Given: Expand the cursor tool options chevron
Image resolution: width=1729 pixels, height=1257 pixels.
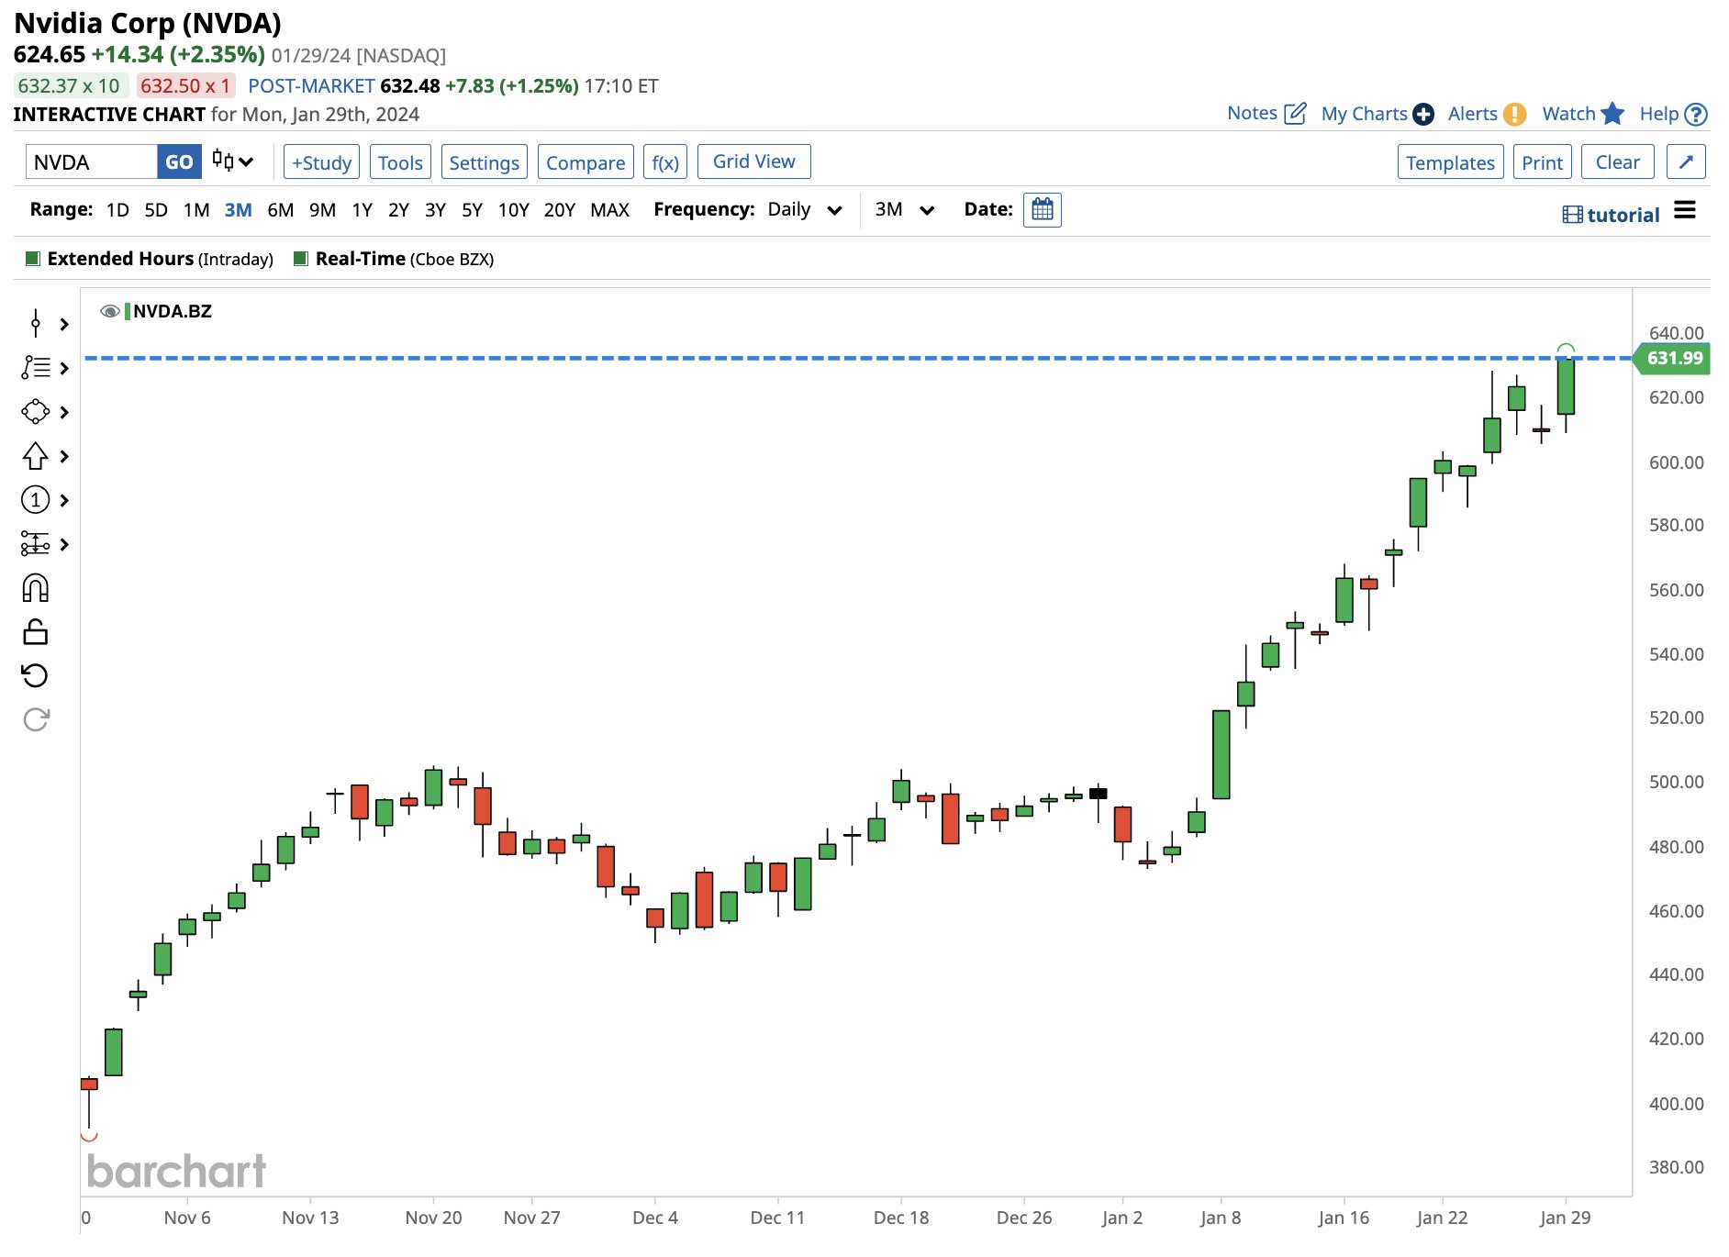Looking at the screenshot, I should 64,324.
